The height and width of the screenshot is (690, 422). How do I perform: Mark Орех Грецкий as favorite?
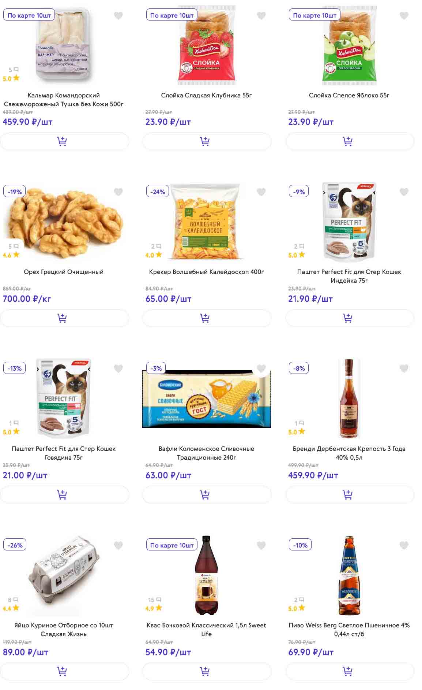118,192
